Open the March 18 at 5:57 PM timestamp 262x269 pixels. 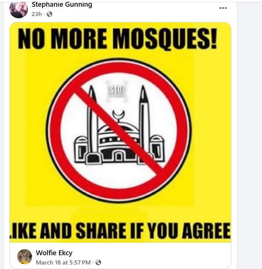pyautogui.click(x=63, y=263)
